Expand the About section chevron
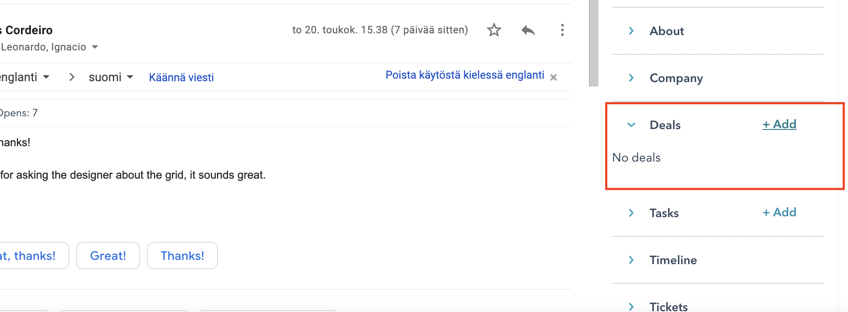This screenshot has width=848, height=312. point(631,31)
